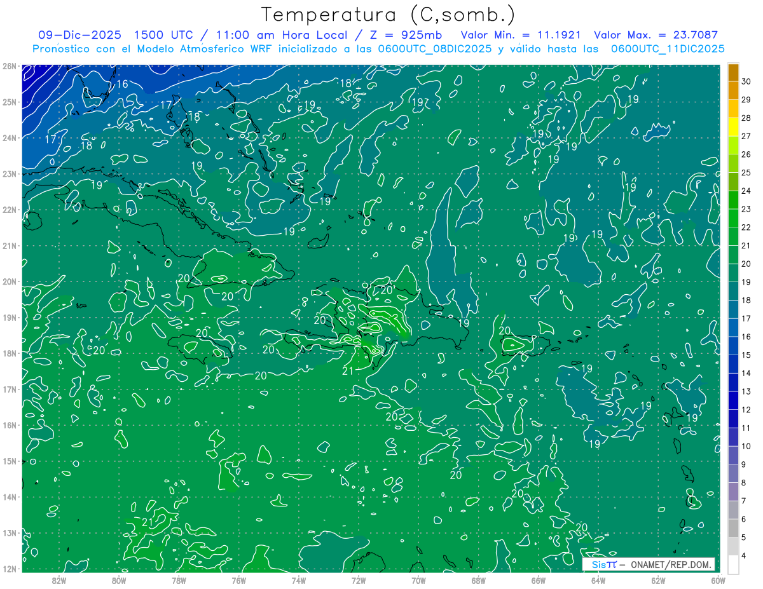Click the 19N latitude axis label
This screenshot has width=763, height=589.
coord(10,318)
